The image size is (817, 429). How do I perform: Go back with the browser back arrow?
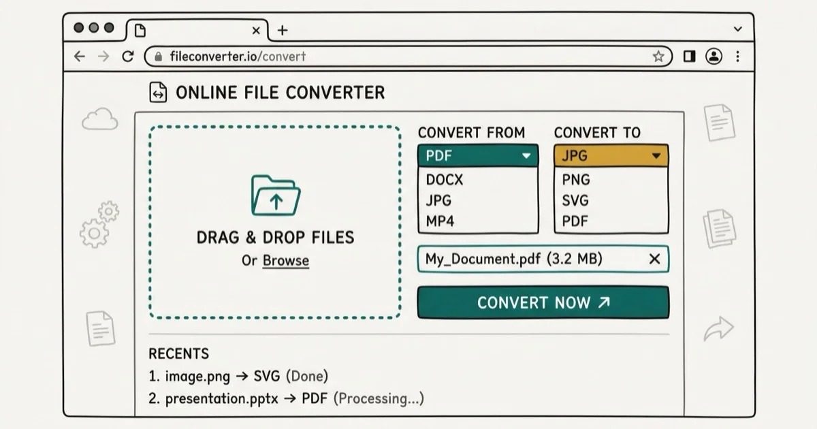(x=80, y=57)
